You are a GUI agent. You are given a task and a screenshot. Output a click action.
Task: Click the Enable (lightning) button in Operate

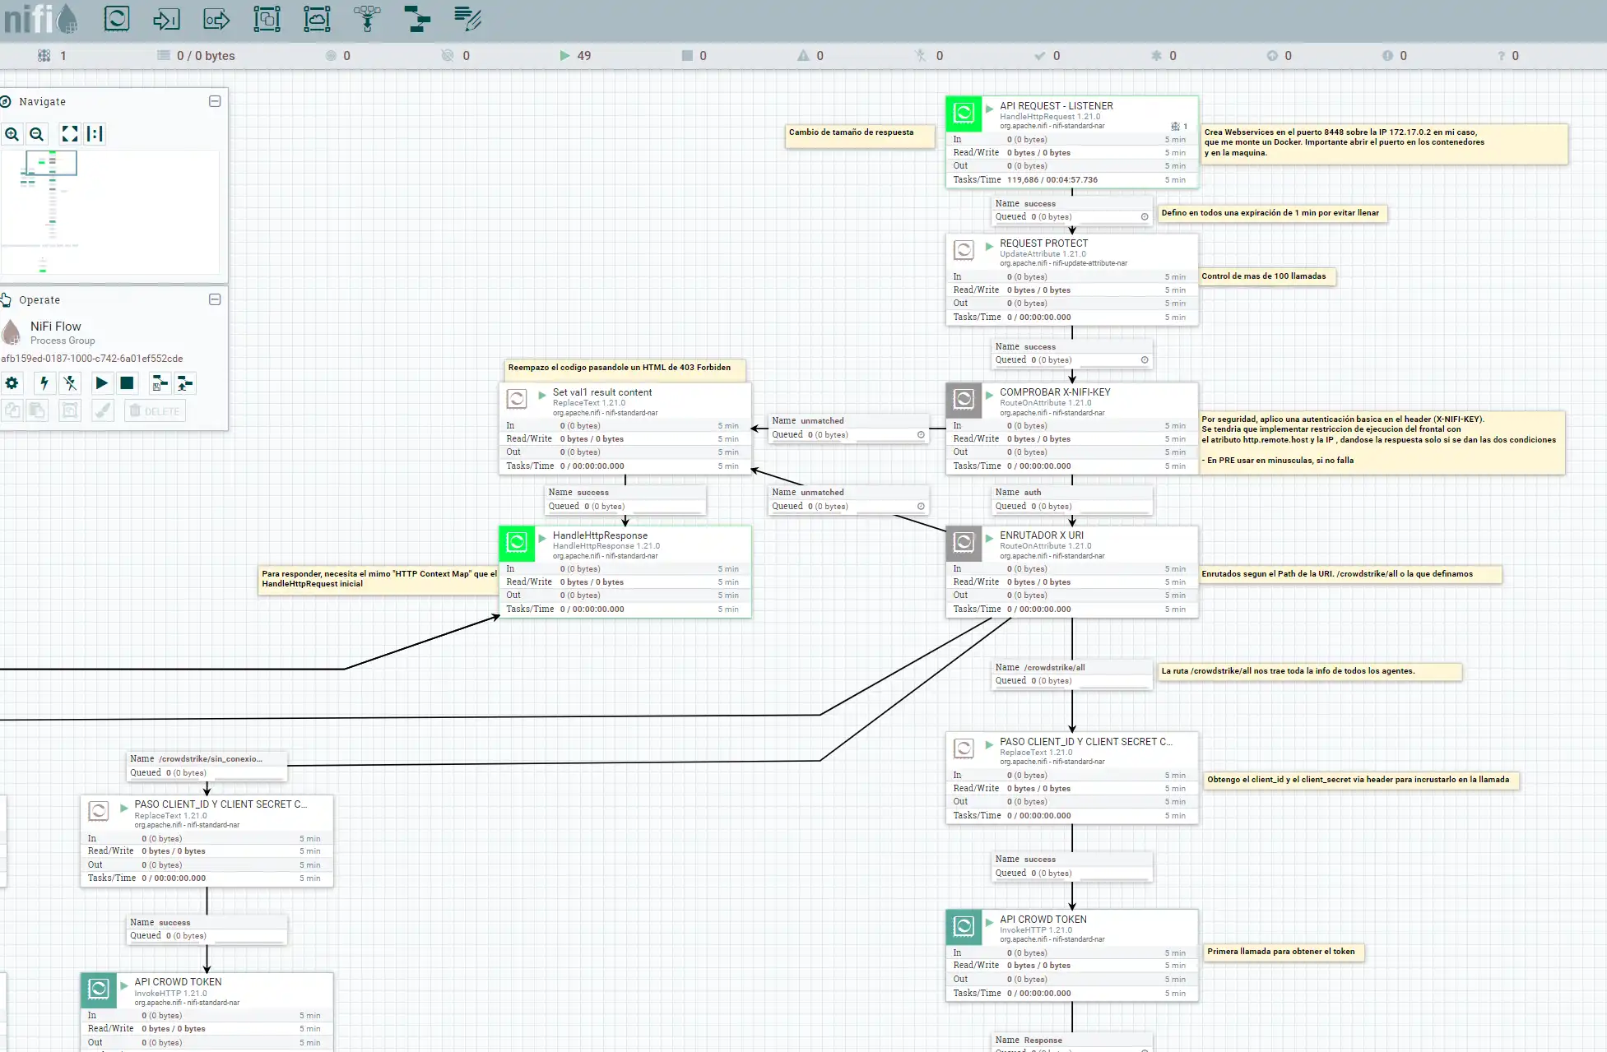tap(44, 382)
